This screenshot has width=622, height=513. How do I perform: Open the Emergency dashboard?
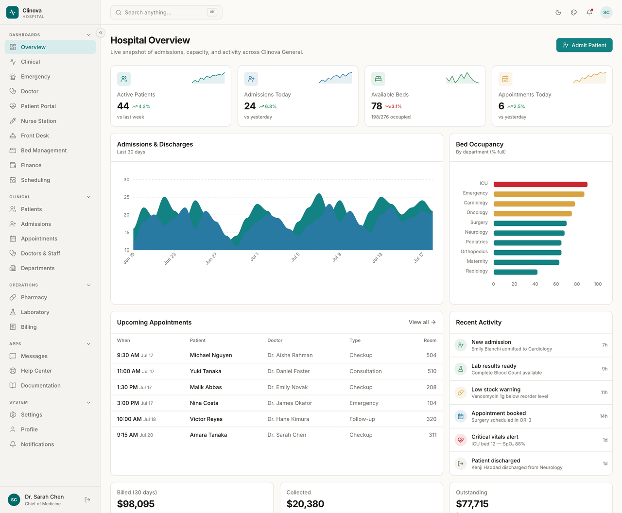[x=50, y=77]
